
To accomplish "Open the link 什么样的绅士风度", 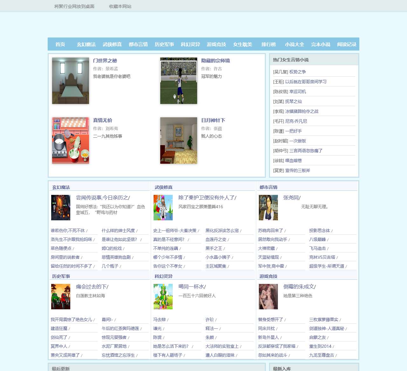I will pos(118,230).
